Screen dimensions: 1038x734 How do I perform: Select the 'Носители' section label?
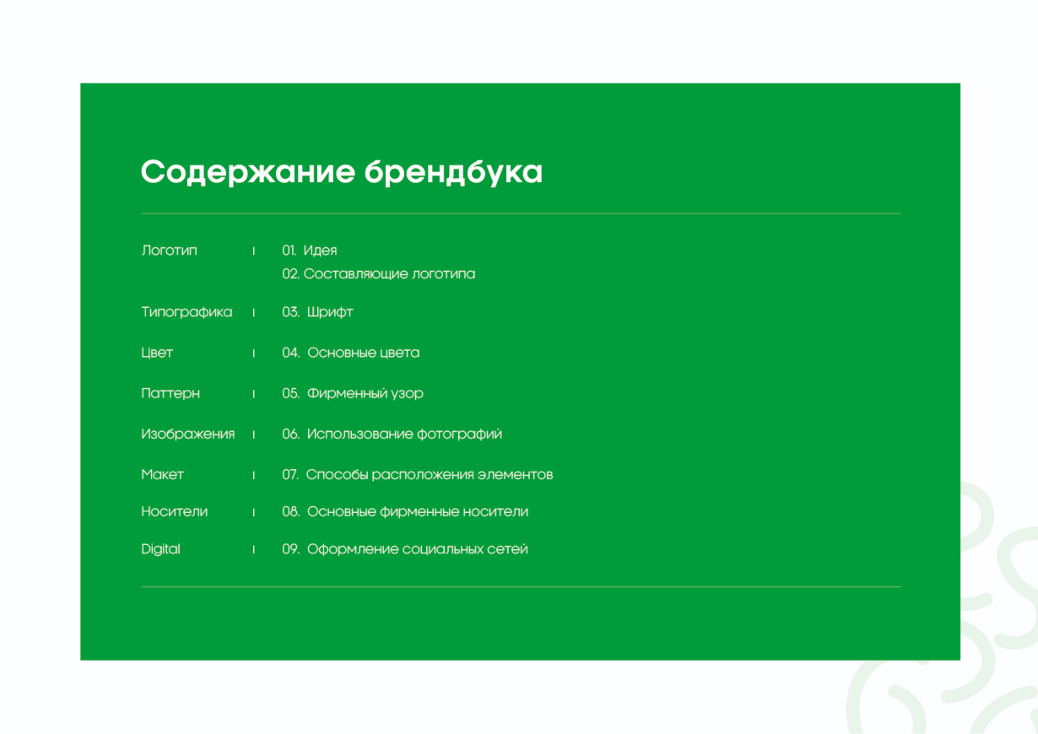[x=174, y=511]
